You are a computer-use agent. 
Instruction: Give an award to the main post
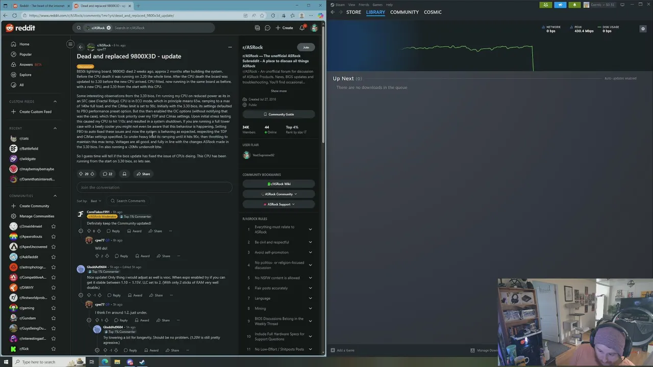point(124,174)
